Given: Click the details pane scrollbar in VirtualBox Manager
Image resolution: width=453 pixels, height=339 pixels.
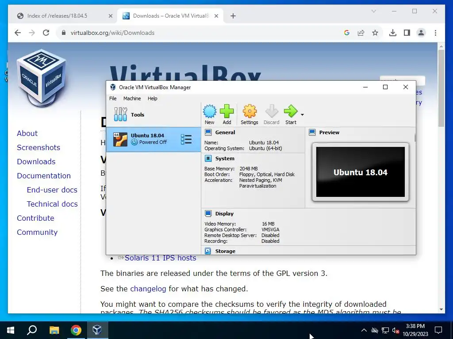Looking at the screenshot, I should pos(415,138).
